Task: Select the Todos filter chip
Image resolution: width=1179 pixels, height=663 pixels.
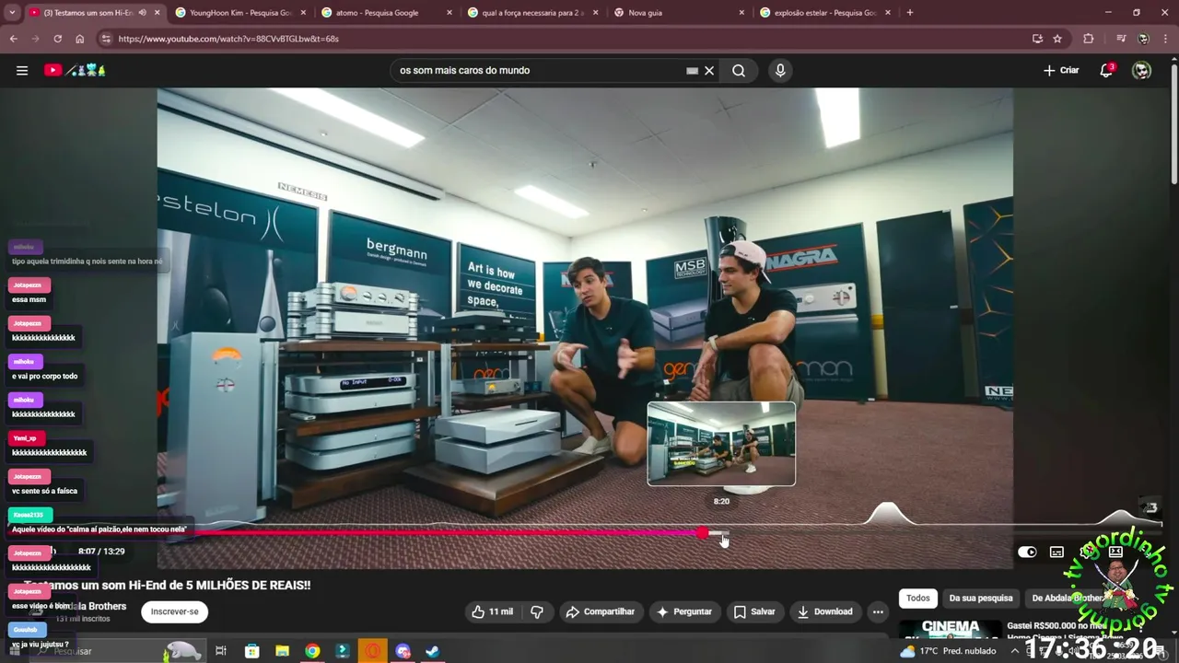Action: [x=918, y=599]
